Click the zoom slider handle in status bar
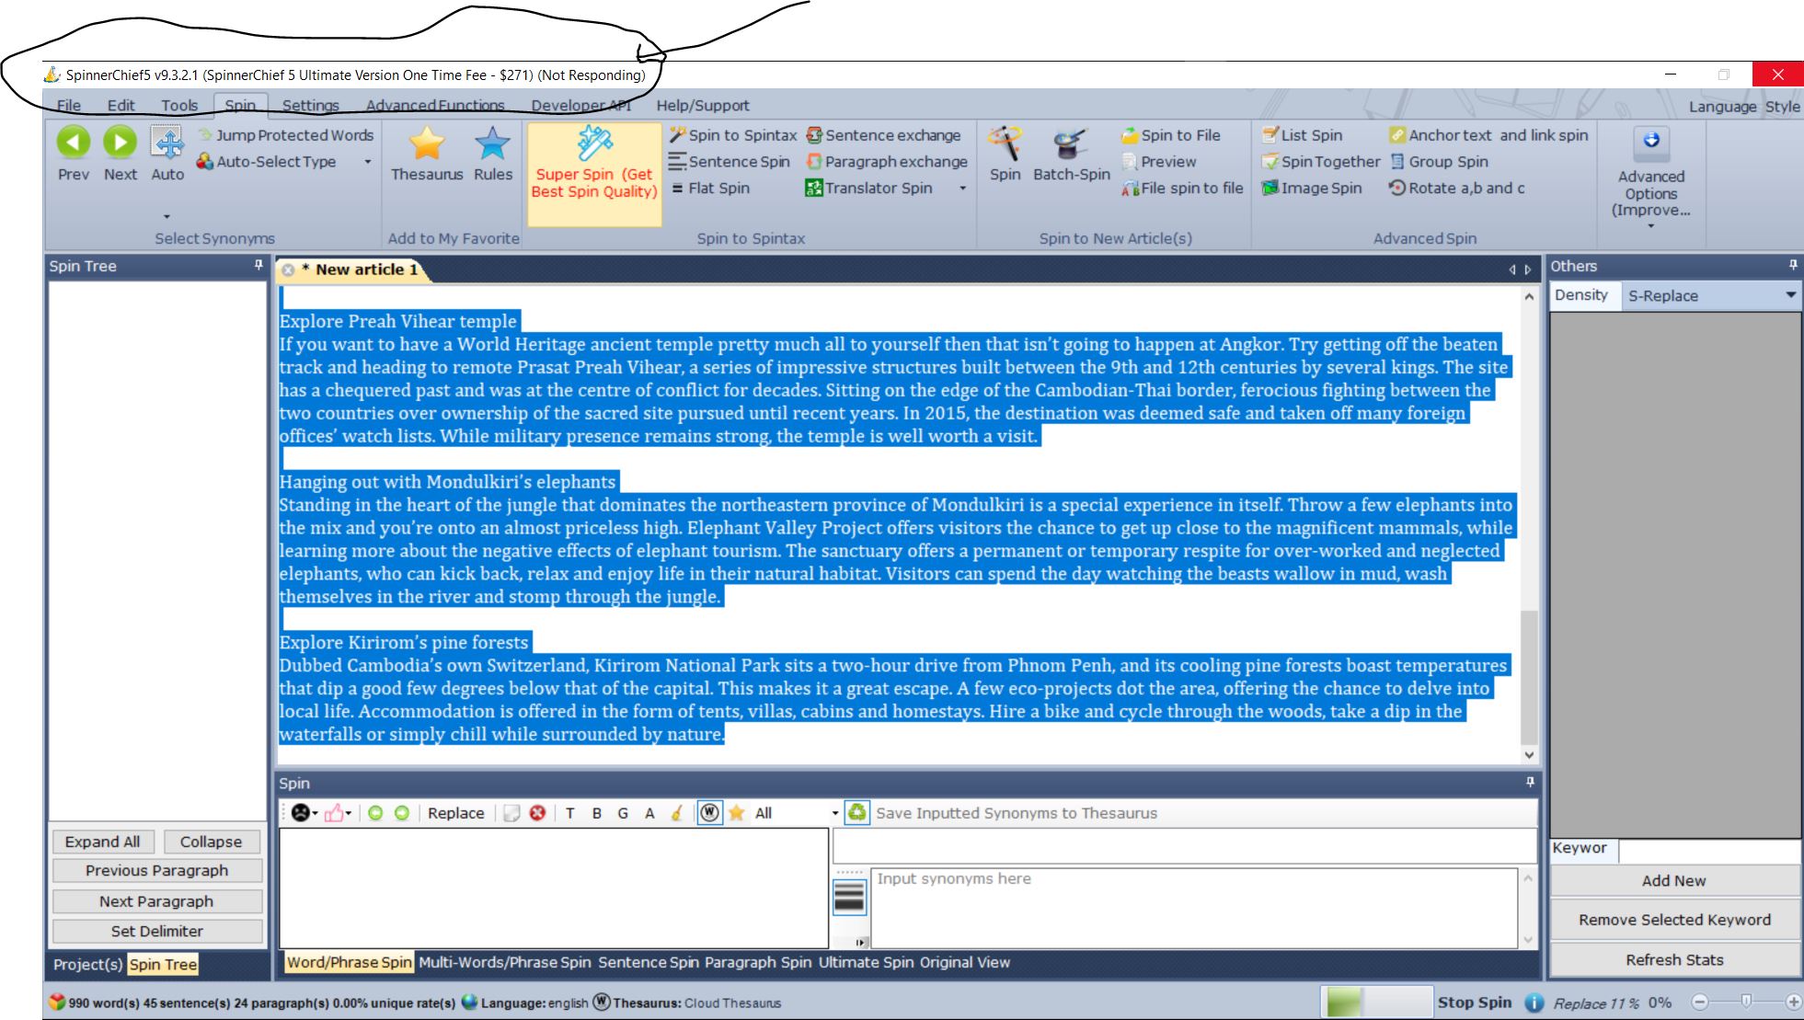Viewport: 1804px width, 1020px height. pos(1746,1002)
